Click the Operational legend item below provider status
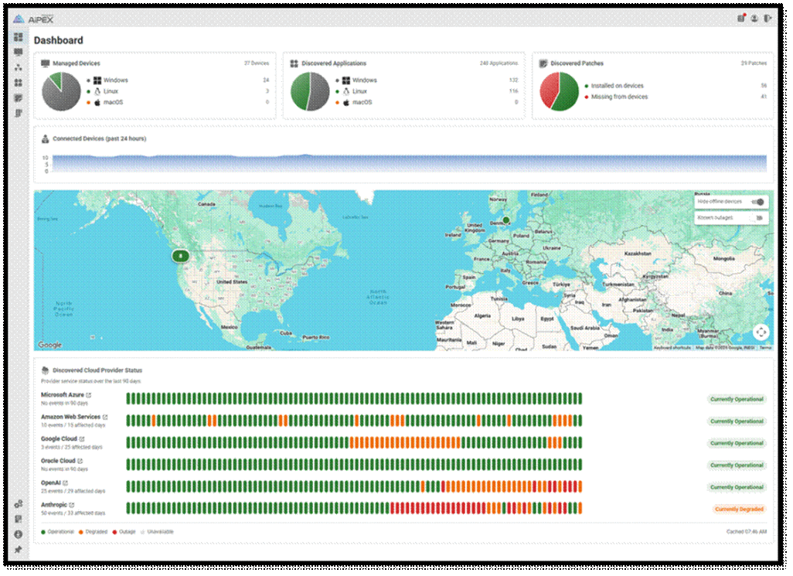This screenshot has width=793, height=576. pyautogui.click(x=57, y=532)
